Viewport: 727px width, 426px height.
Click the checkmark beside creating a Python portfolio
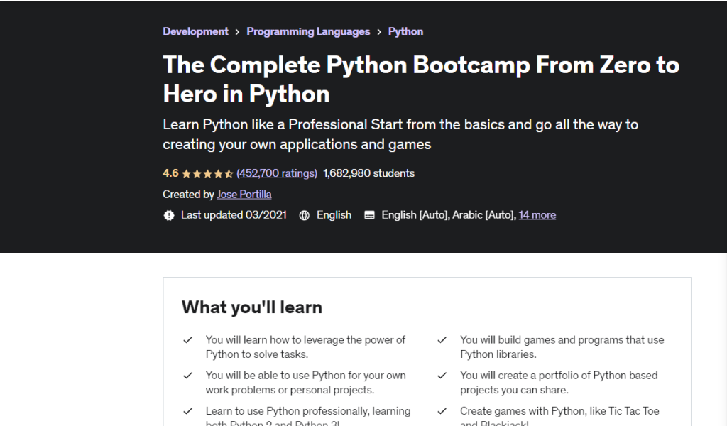(442, 375)
